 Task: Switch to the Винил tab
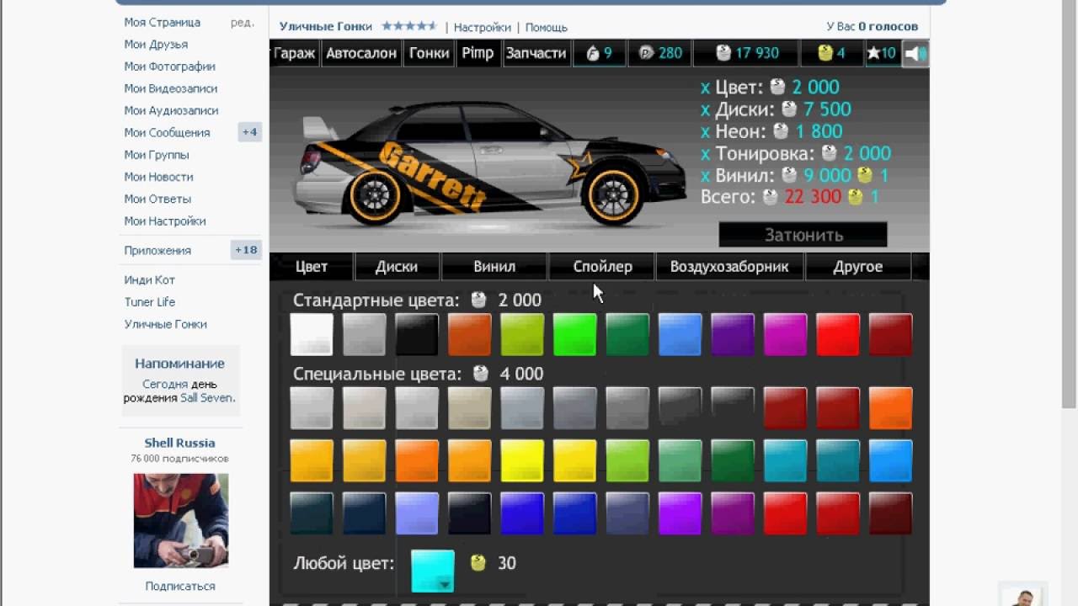tap(494, 267)
